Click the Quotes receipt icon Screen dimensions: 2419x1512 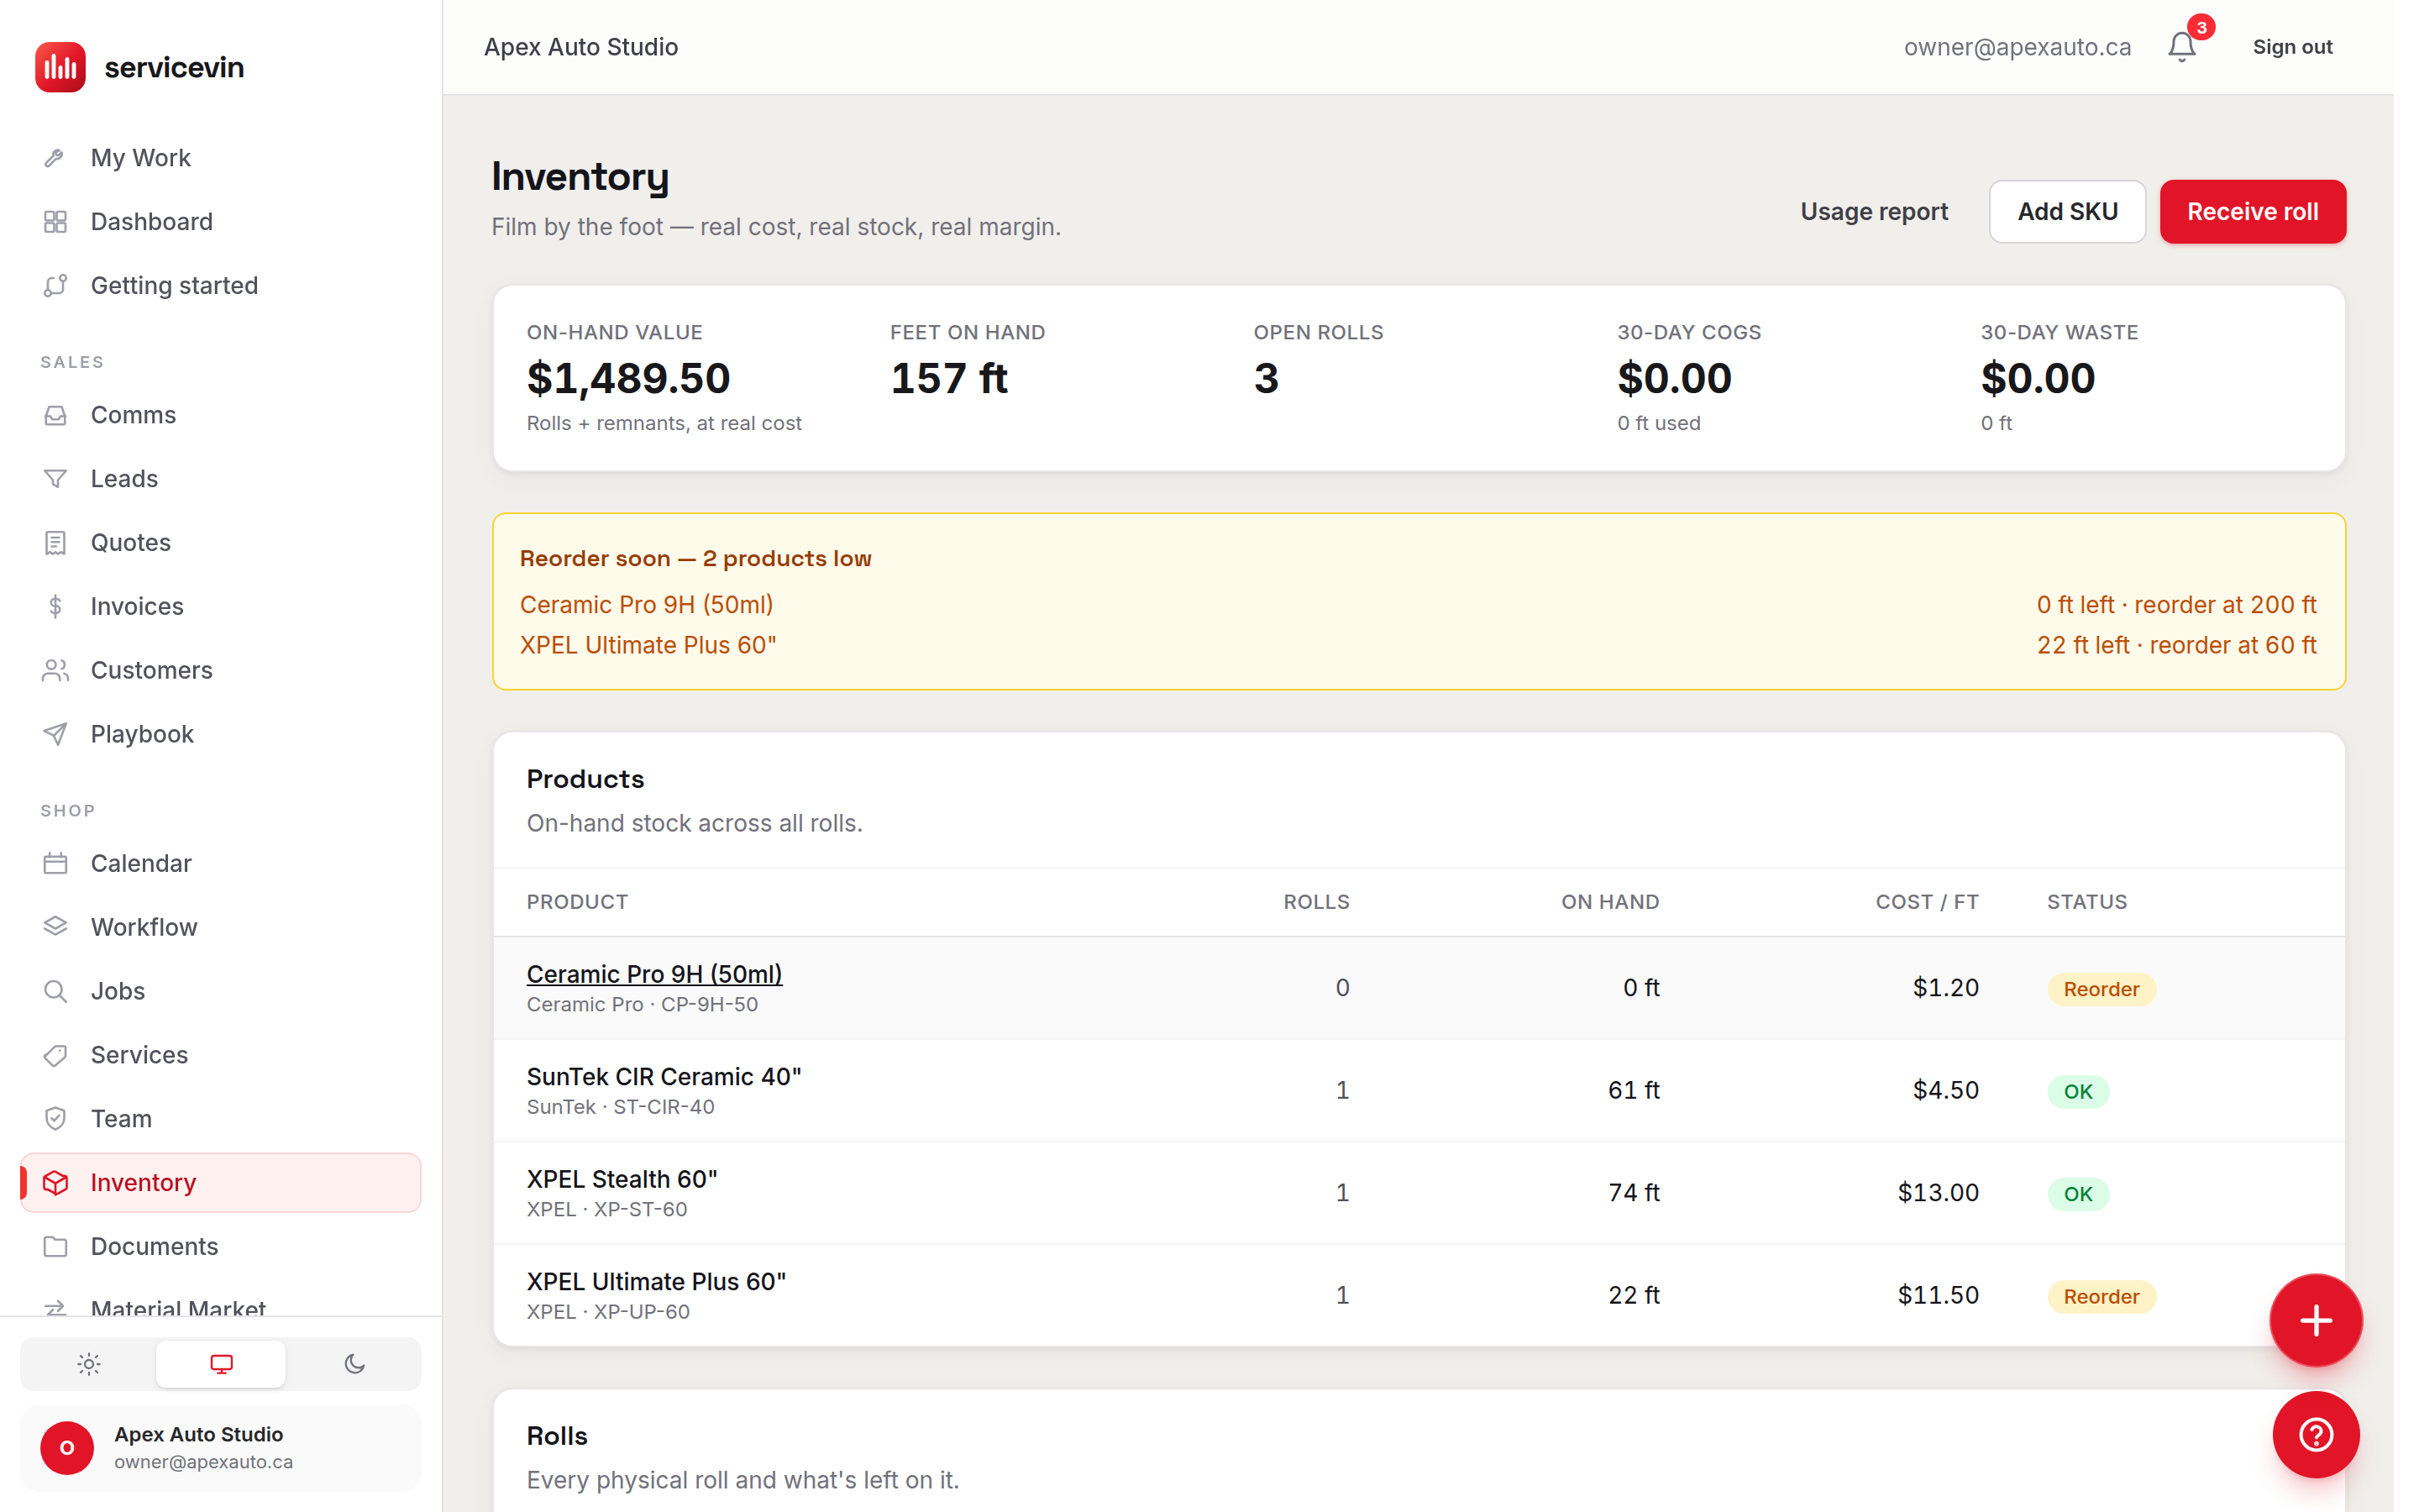coord(55,543)
